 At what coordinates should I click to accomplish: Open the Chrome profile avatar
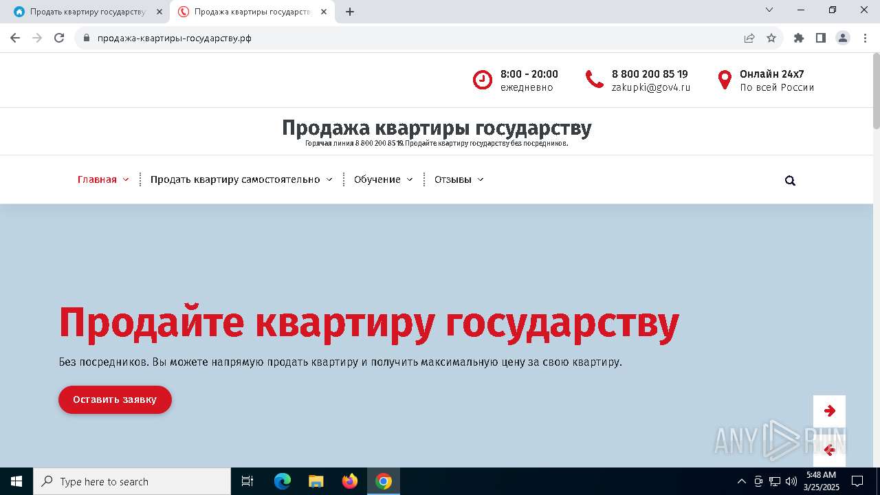click(843, 38)
